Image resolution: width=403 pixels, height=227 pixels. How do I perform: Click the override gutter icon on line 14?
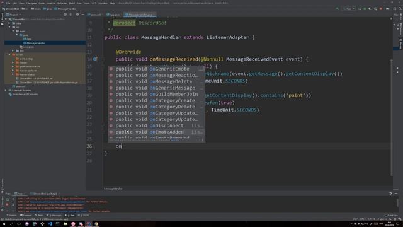[95, 59]
